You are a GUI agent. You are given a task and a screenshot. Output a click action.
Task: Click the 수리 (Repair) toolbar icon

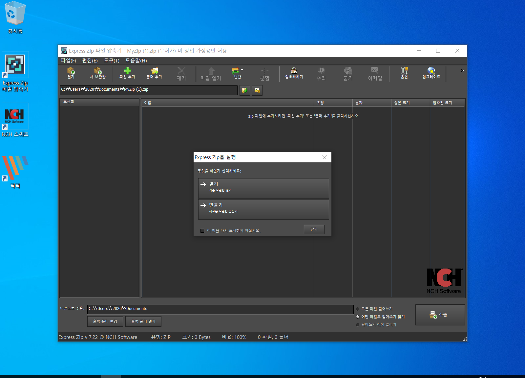tap(321, 74)
